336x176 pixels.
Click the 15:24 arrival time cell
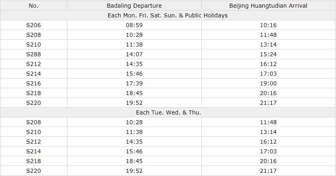pos(268,54)
